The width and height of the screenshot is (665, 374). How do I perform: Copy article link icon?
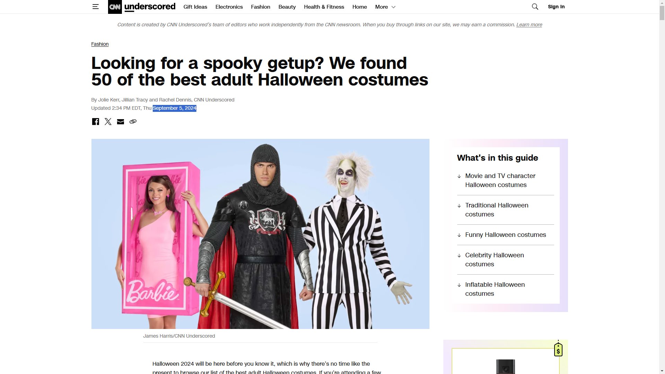[133, 122]
